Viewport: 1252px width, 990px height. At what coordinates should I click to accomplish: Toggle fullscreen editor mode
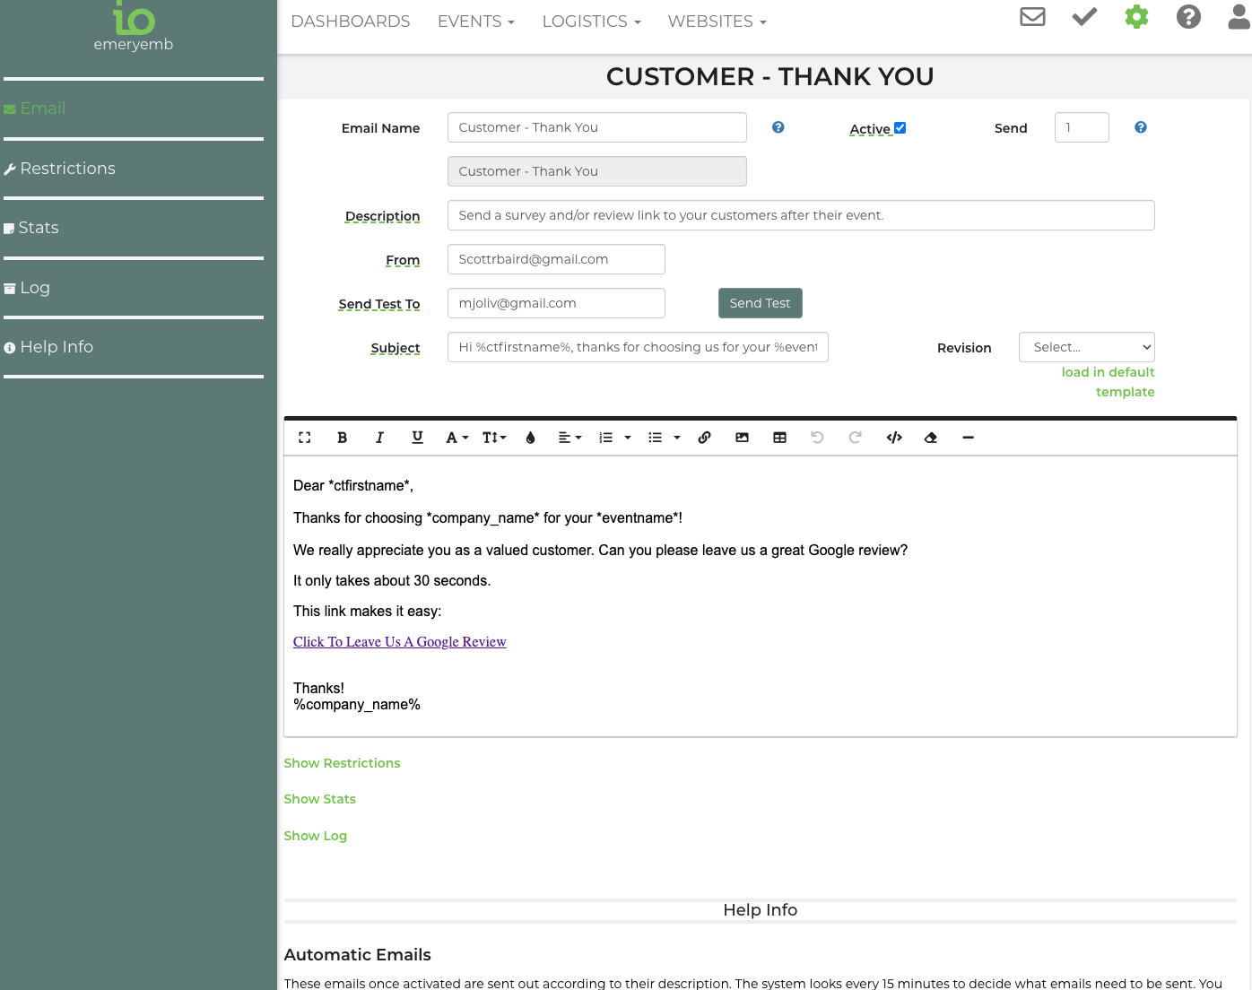[x=305, y=438]
